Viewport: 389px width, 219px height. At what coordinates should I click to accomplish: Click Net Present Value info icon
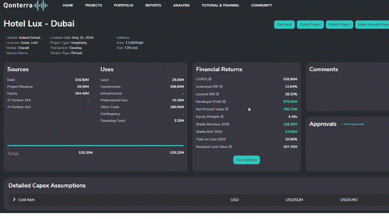227,109
